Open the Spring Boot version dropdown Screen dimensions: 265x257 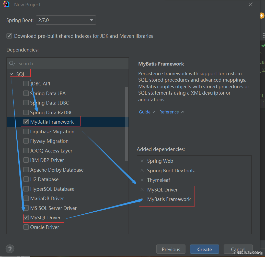[66, 20]
